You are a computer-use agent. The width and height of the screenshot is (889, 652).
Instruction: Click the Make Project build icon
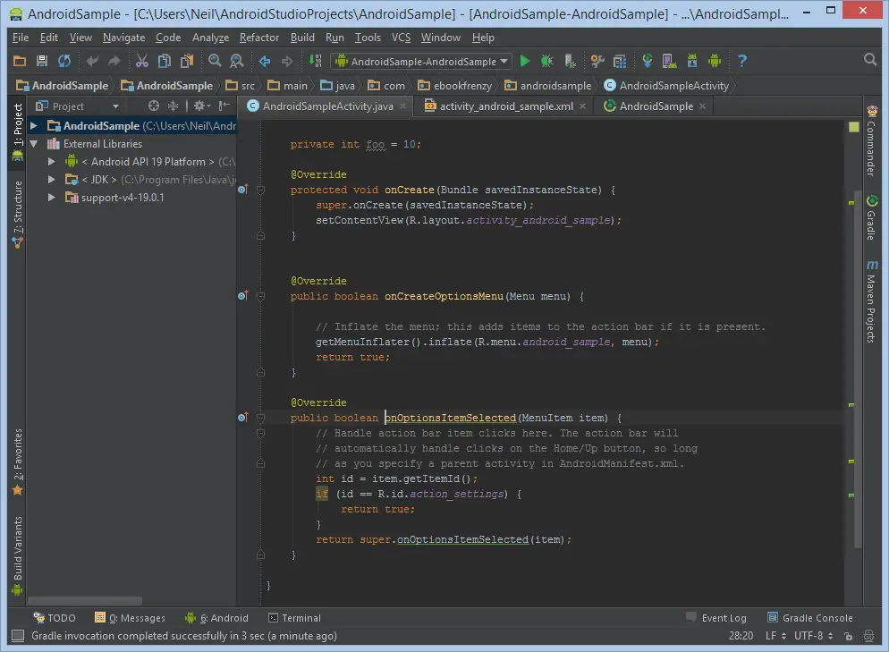tap(315, 61)
